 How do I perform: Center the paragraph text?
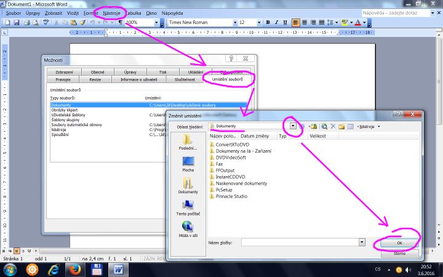(x=305, y=22)
